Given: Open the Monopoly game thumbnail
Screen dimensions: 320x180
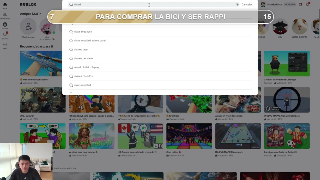Looking at the screenshot, I should 238,136.
